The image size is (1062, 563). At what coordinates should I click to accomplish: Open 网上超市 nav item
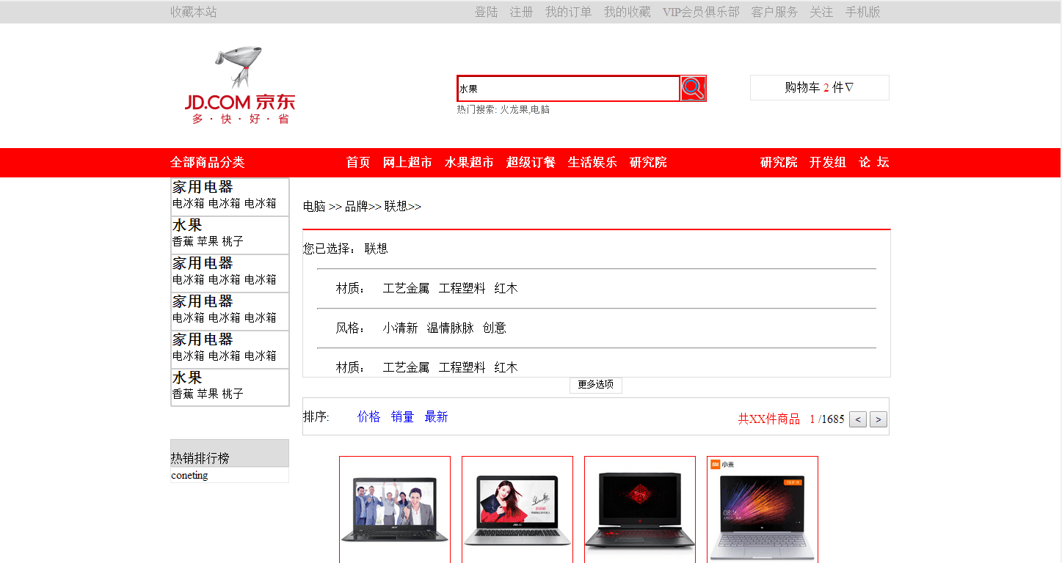click(407, 162)
